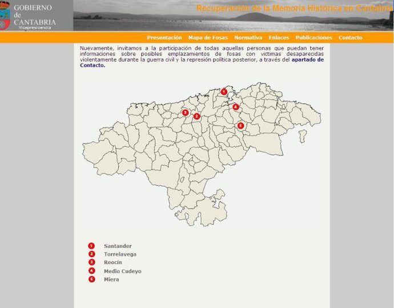Click map marker 2 on Torrelavega

click(196, 116)
